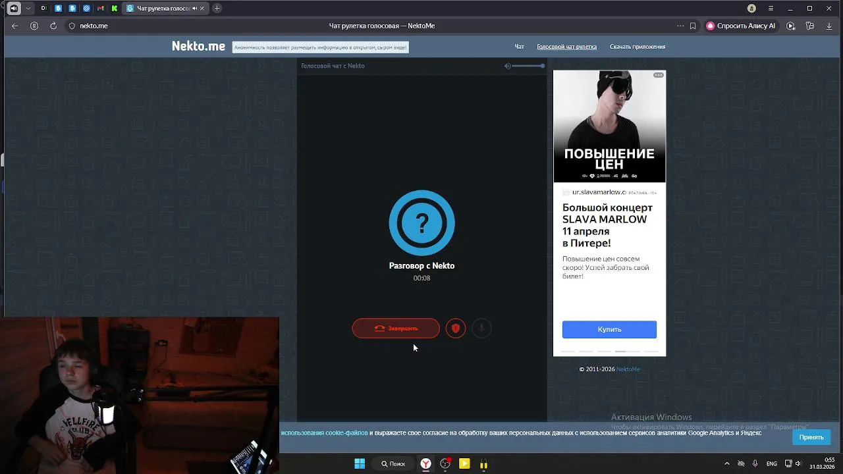Screen dimensions: 843x474
Task: Open the downloads icon in the browser toolbar
Action: pos(829,26)
